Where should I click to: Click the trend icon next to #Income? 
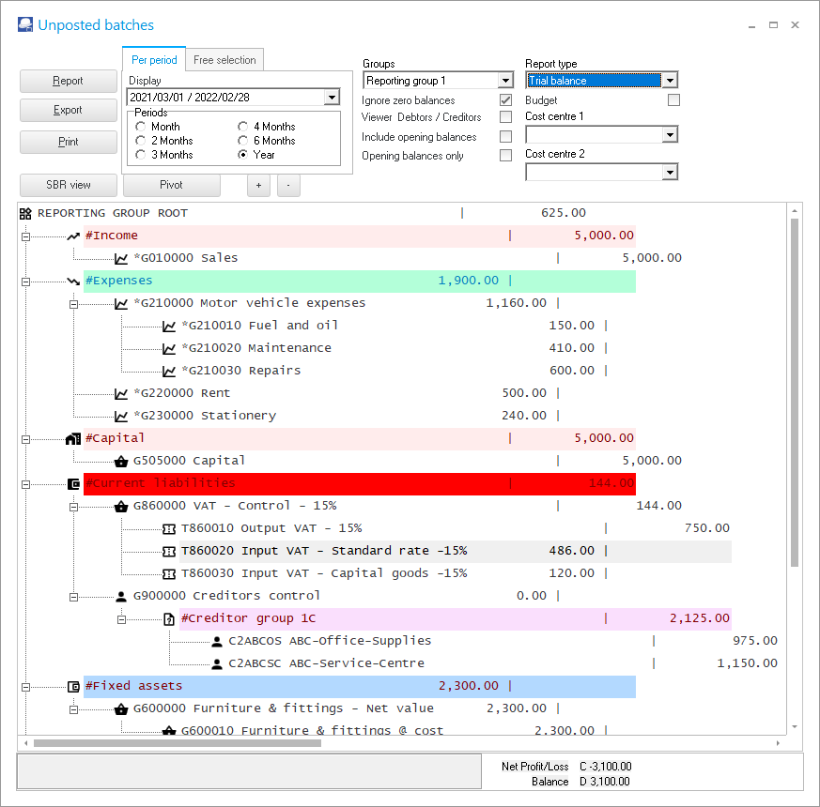click(73, 236)
